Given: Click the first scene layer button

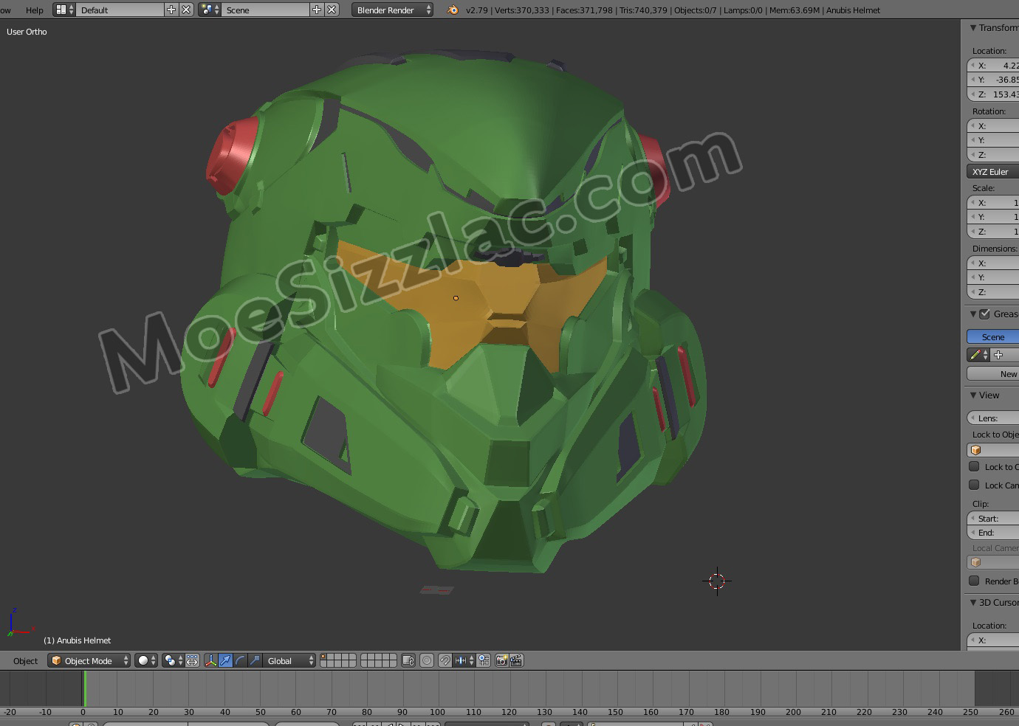Looking at the screenshot, I should click(324, 657).
